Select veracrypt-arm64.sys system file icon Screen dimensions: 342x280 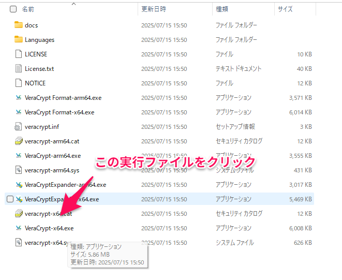pos(19,170)
